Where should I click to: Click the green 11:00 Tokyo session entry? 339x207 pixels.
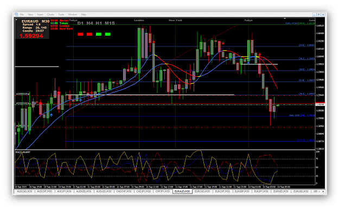59,23
